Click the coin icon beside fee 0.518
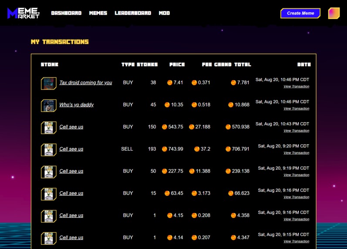This screenshot has width=347, height=249. point(194,105)
